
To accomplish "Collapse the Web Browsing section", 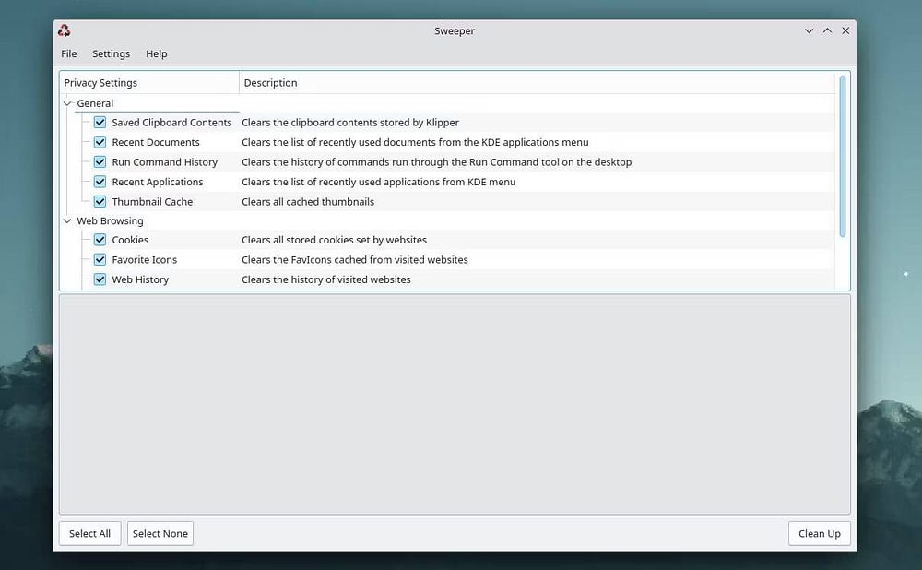I will tap(66, 220).
